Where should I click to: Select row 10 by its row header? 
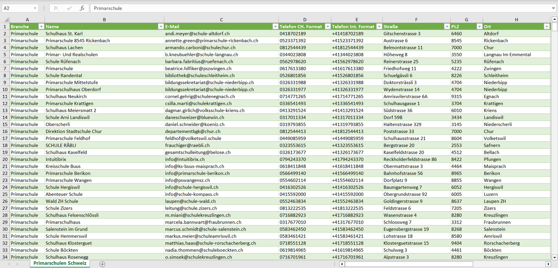point(5,90)
